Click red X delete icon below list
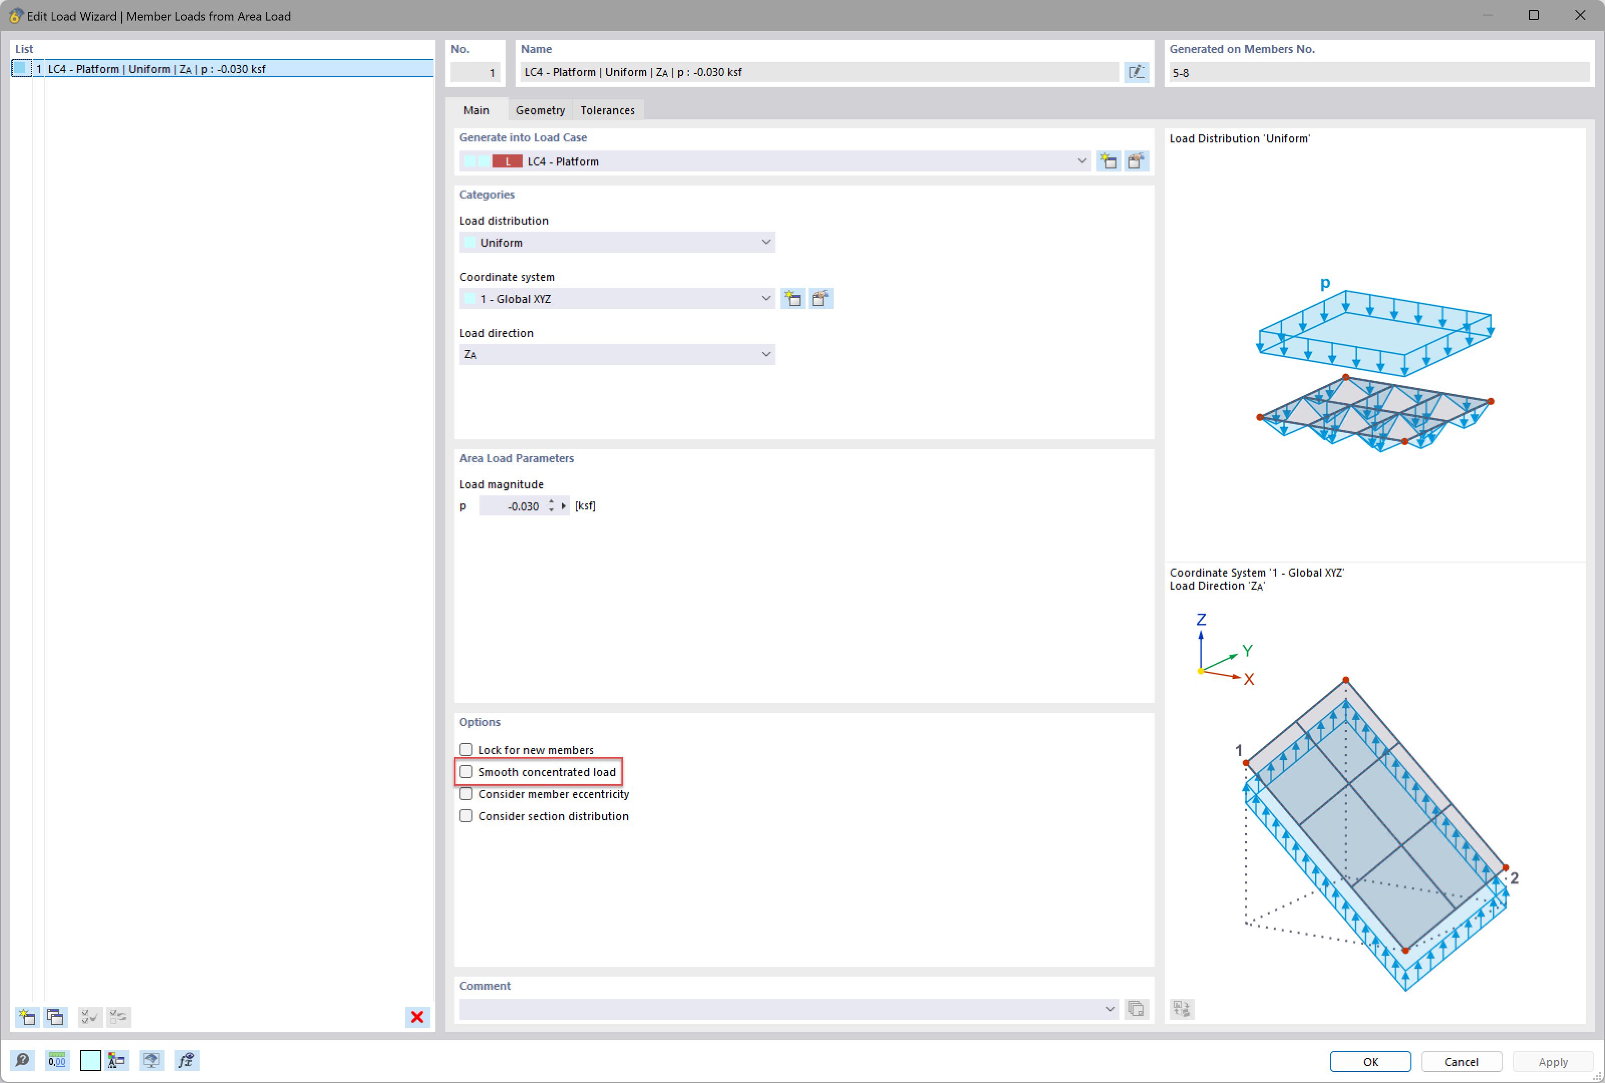Viewport: 1605px width, 1083px height. click(417, 1017)
